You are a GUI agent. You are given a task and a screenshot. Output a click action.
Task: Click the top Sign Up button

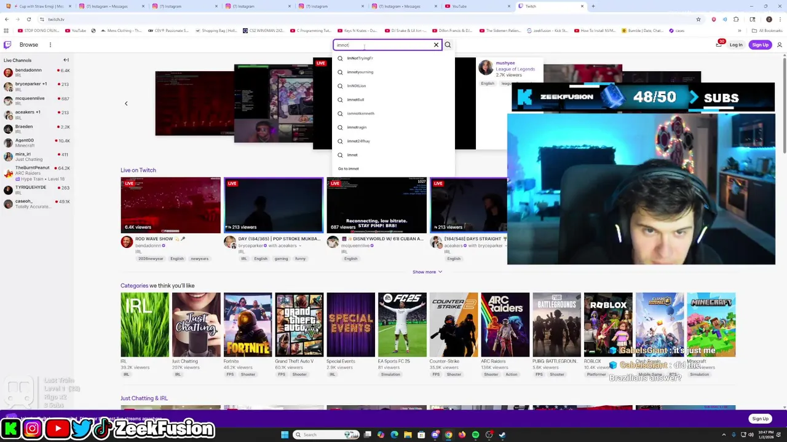point(760,45)
